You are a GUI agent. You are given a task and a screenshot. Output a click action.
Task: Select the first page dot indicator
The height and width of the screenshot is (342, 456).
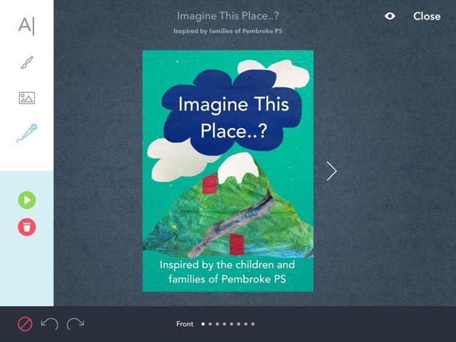203,324
